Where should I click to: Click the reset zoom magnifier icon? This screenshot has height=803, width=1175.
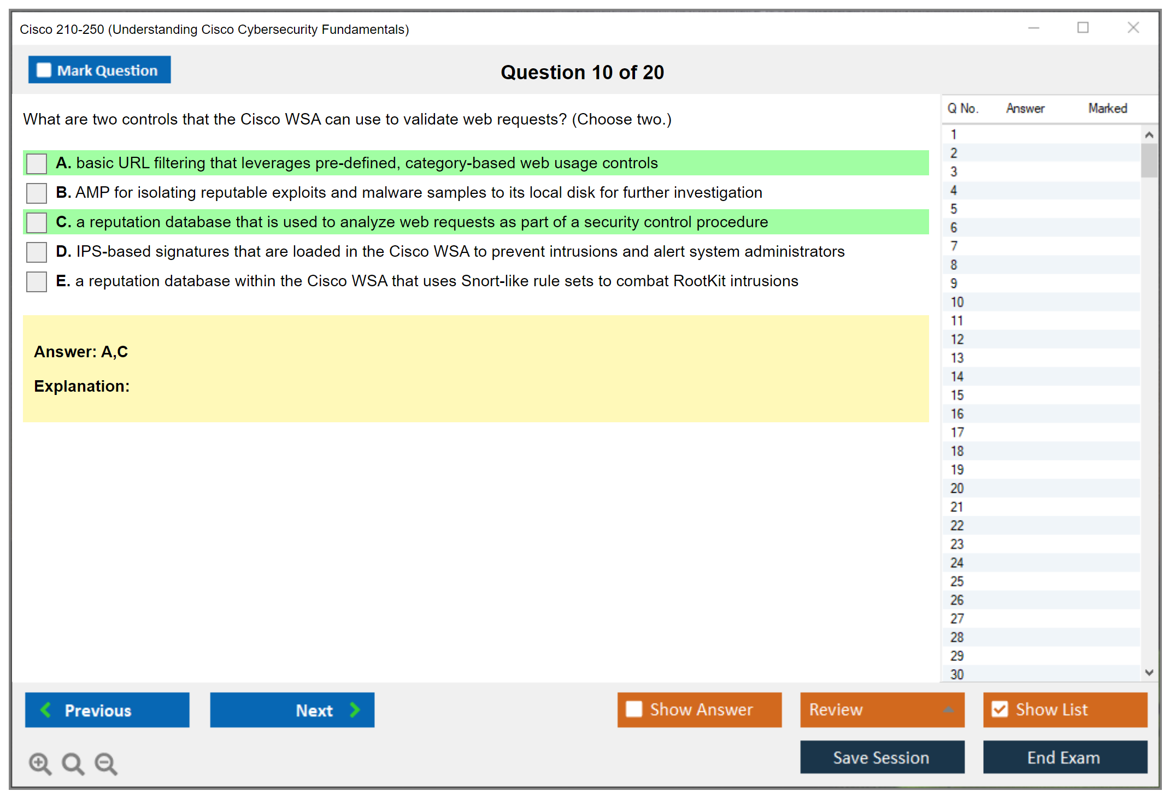click(73, 763)
